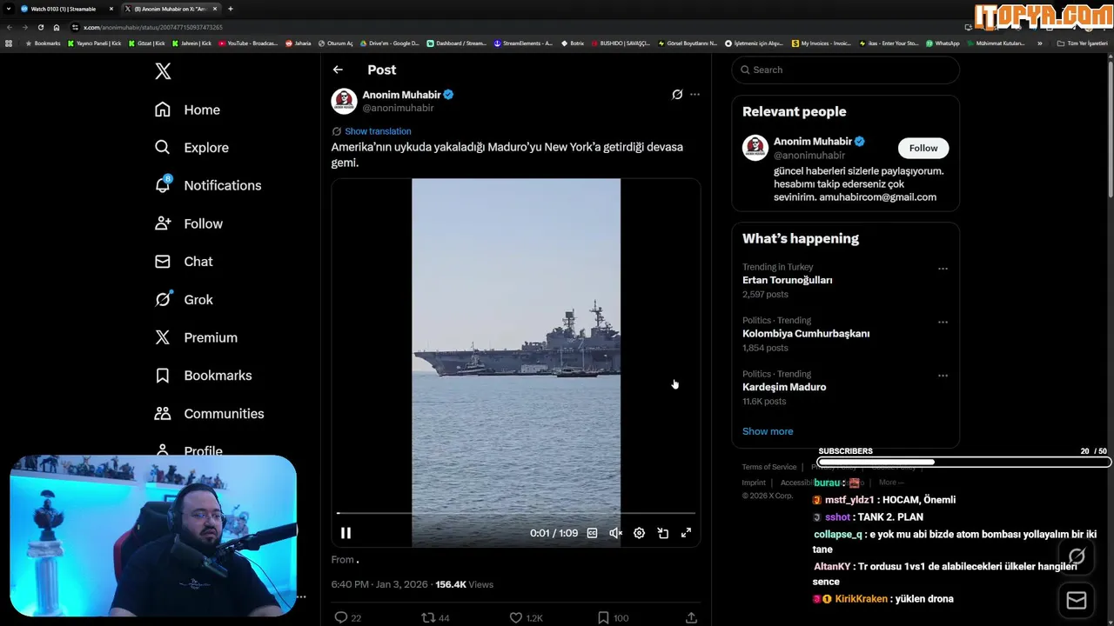Follow Anonim Muhabir in Relevant people

click(923, 148)
